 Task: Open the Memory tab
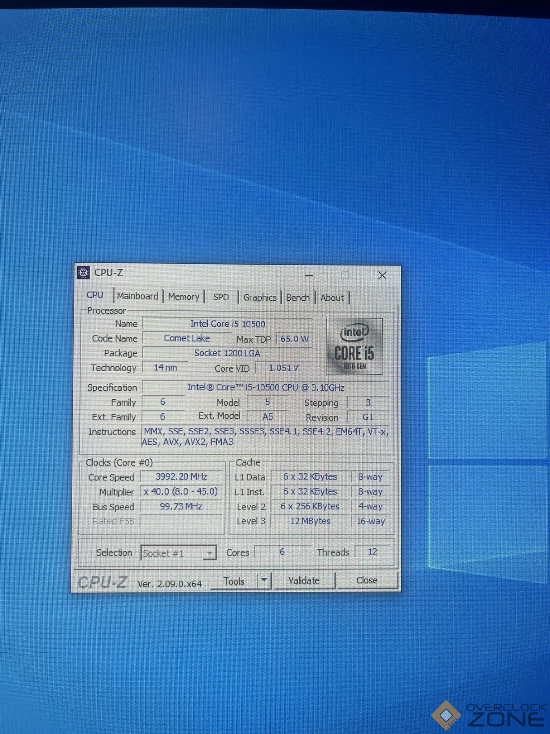click(x=184, y=297)
